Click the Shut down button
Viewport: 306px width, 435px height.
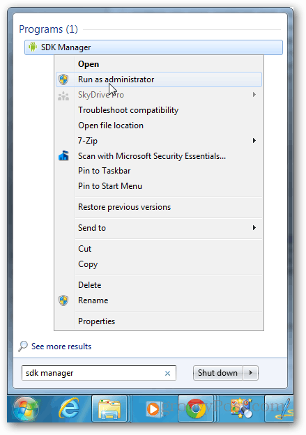point(217,372)
